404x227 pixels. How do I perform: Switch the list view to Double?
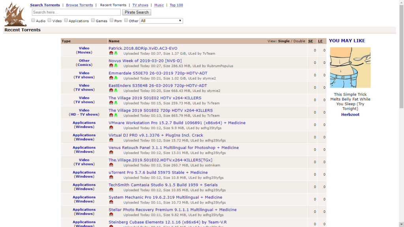coord(299,41)
